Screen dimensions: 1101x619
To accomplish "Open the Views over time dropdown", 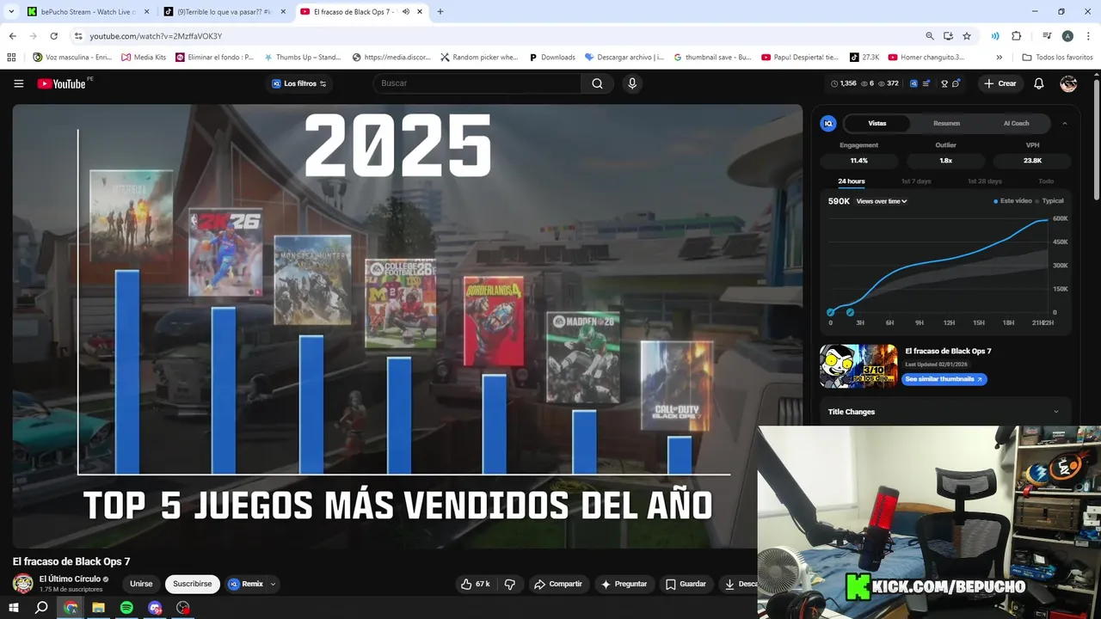I will [882, 201].
